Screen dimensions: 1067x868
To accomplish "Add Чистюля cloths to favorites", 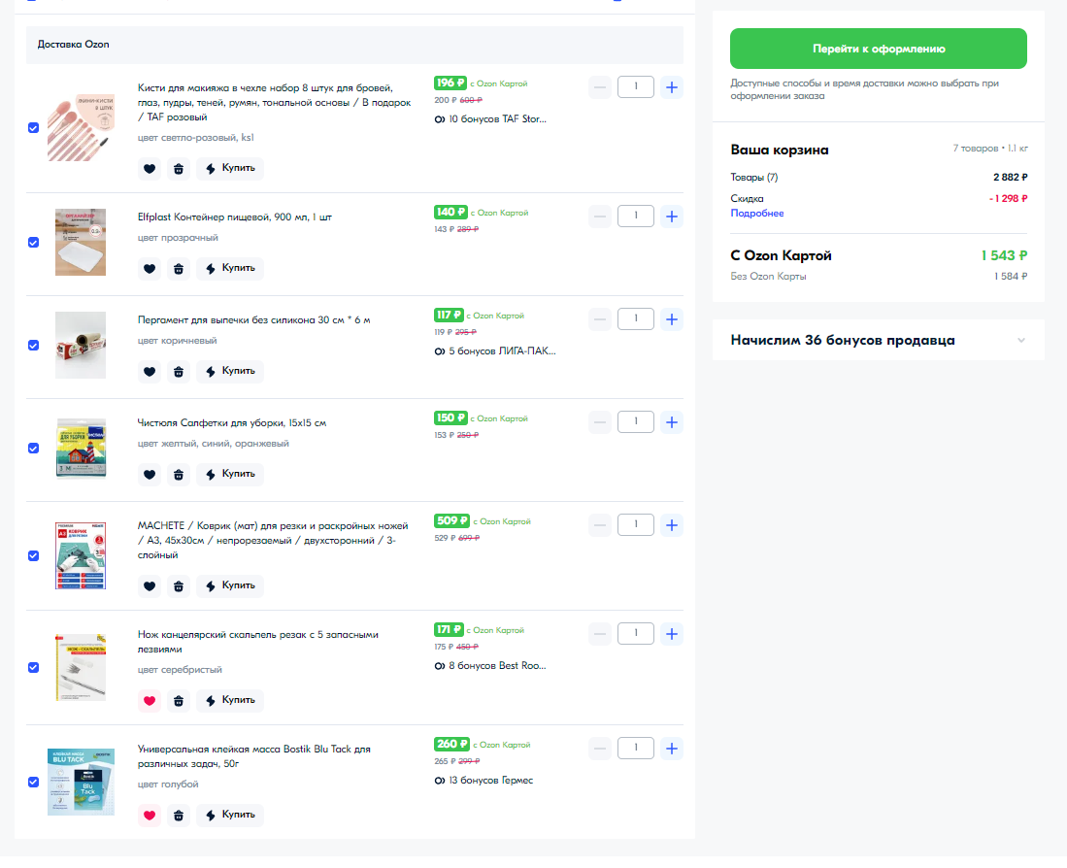I will (150, 474).
